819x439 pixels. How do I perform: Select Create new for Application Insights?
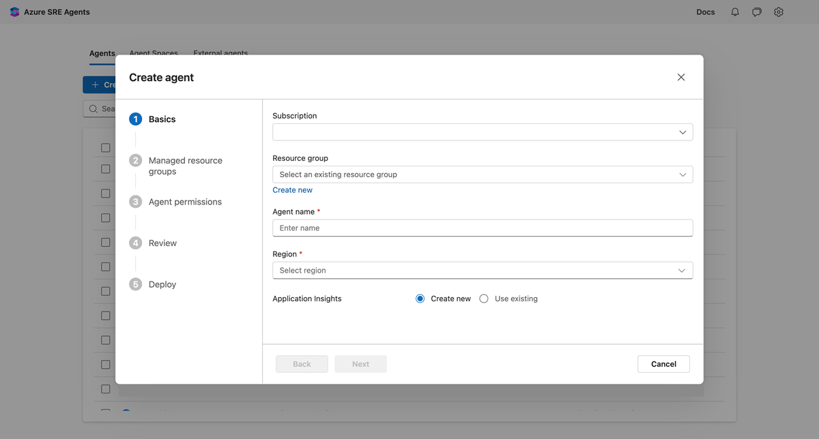point(420,298)
